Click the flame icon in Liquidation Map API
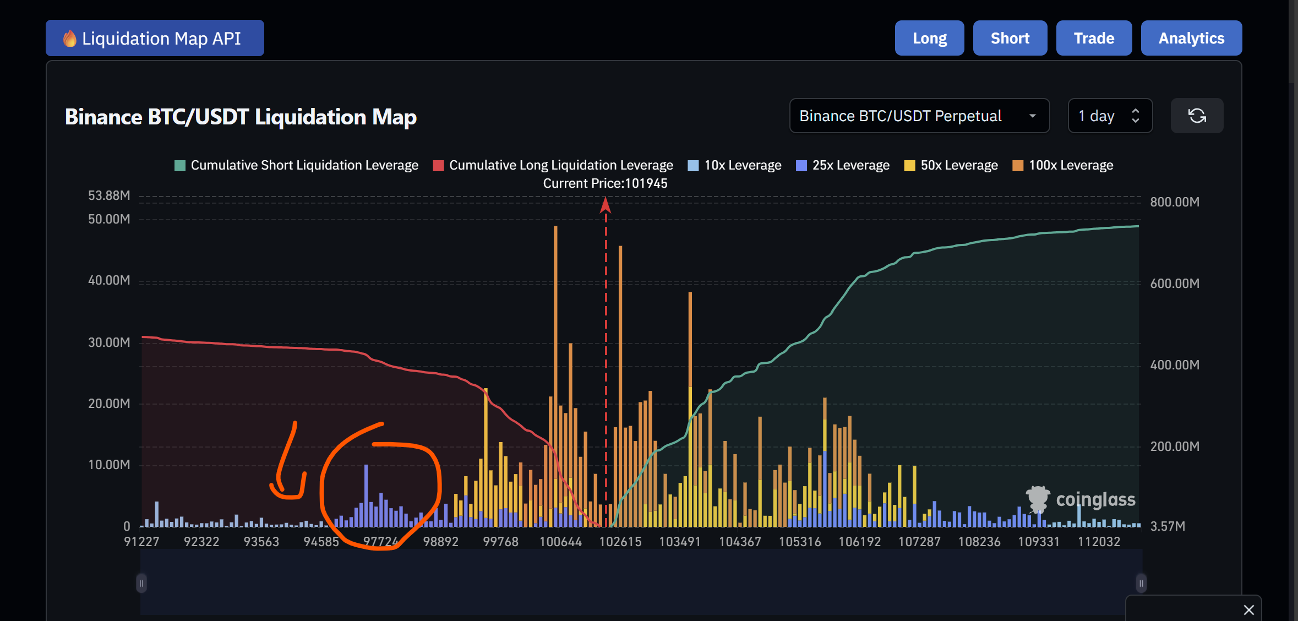Screen dimensions: 1298x621 point(69,39)
